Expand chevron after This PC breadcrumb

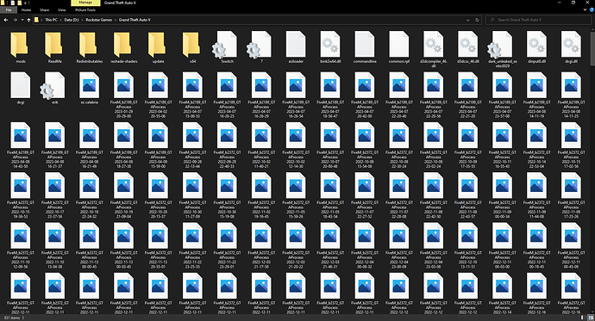pyautogui.click(x=60, y=20)
